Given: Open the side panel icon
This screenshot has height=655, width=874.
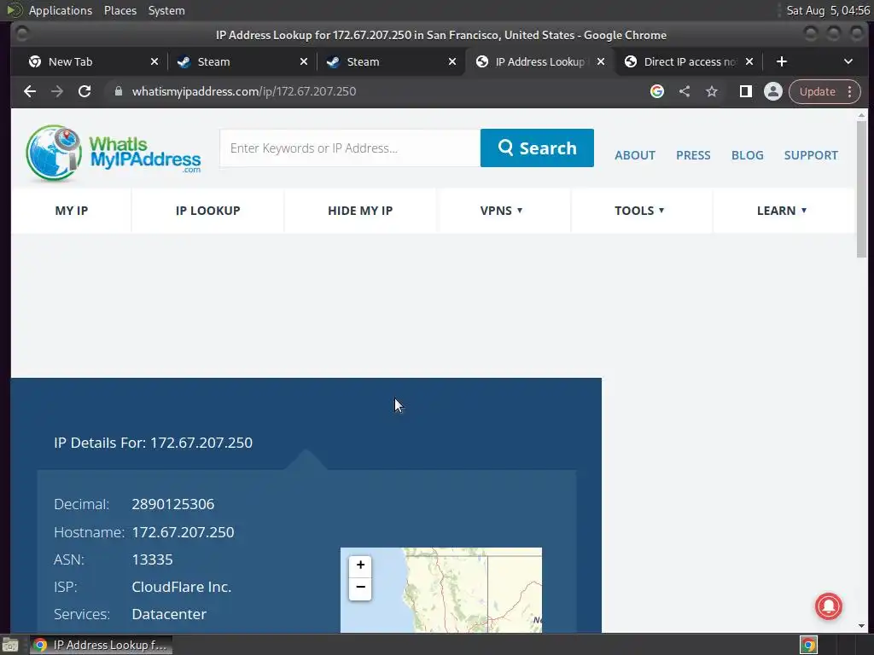Looking at the screenshot, I should (x=746, y=91).
